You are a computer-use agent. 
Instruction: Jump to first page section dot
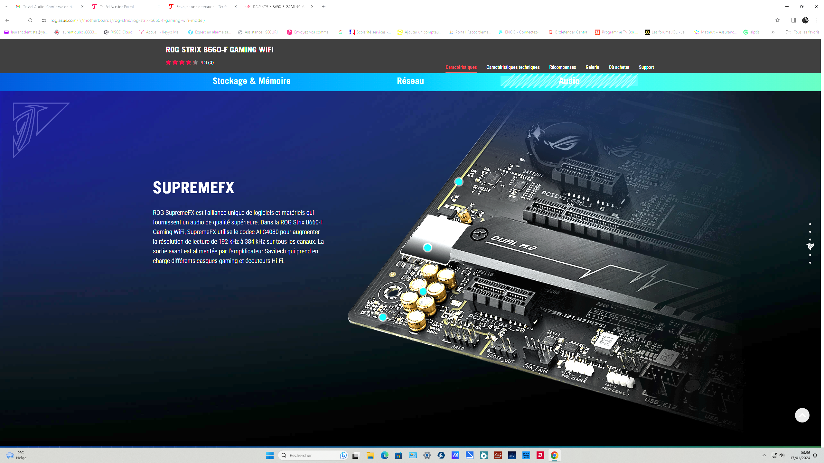tap(810, 224)
